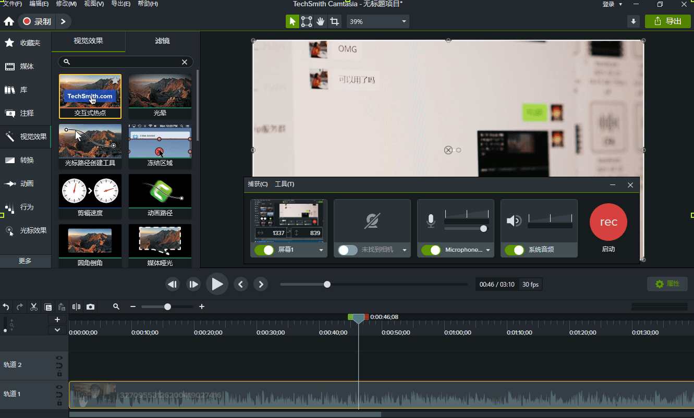Select the Crop tool above the canvas
694x418 pixels.
click(335, 21)
